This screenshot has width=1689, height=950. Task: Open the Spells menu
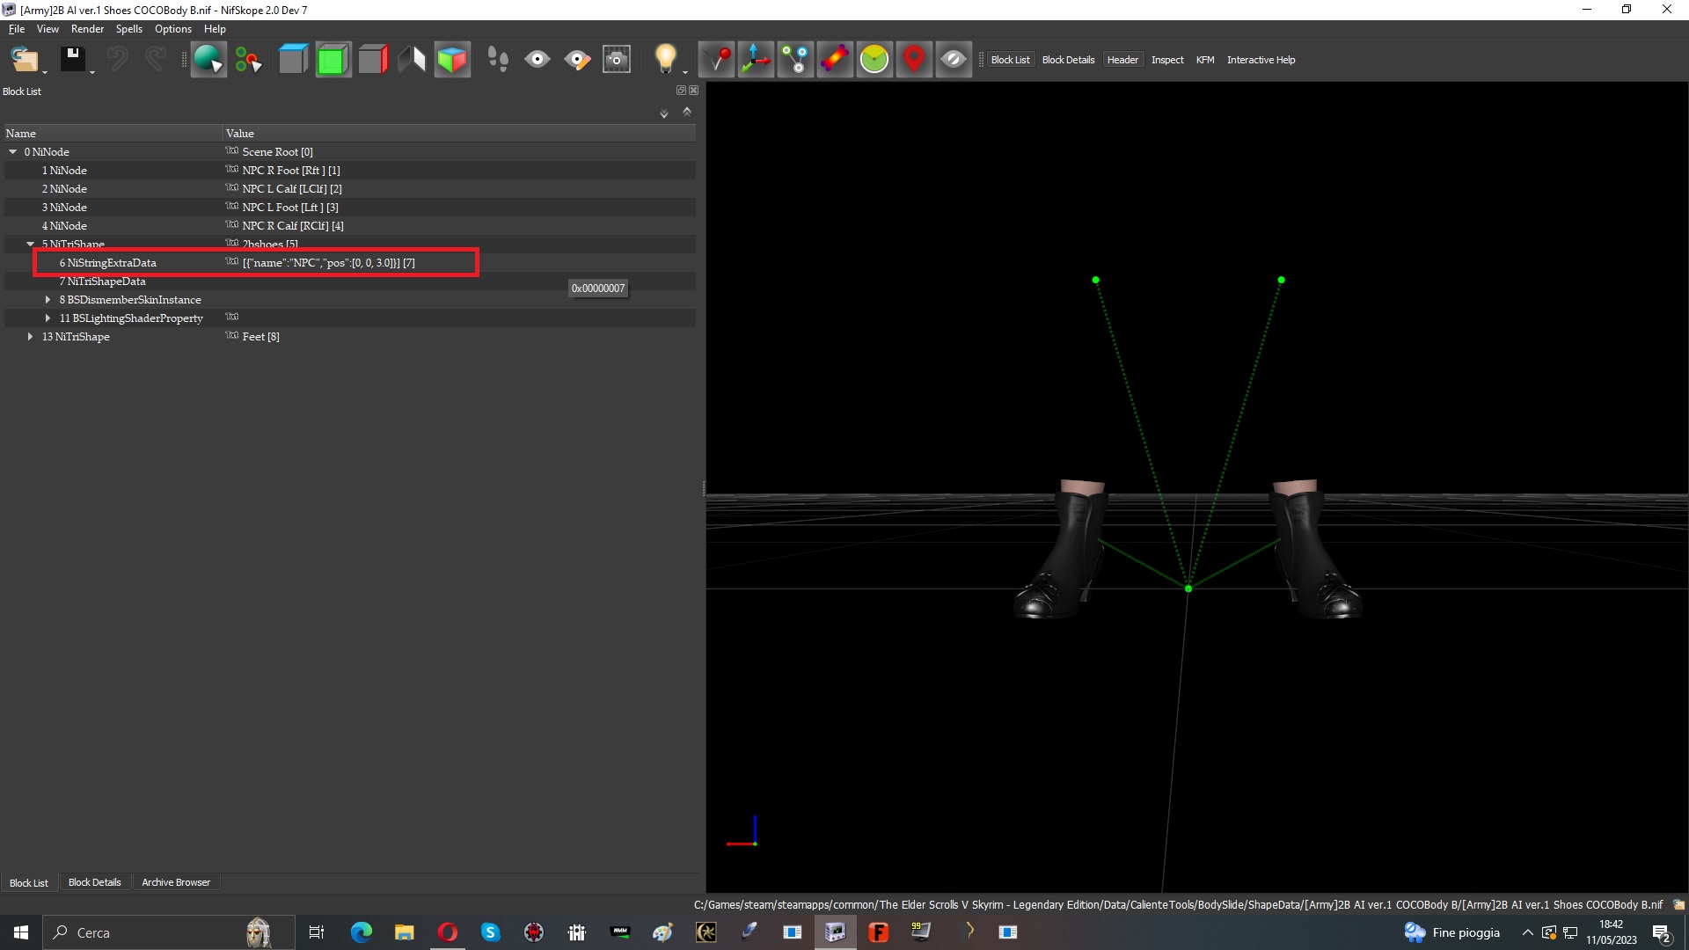click(128, 29)
